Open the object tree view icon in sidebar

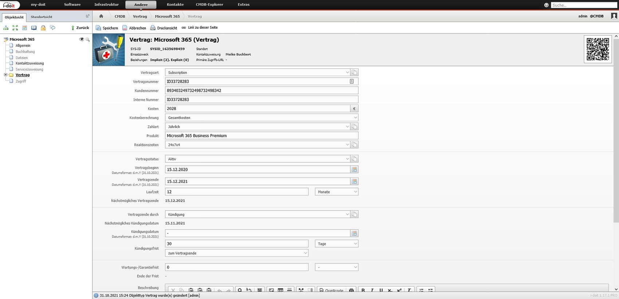click(x=6, y=28)
